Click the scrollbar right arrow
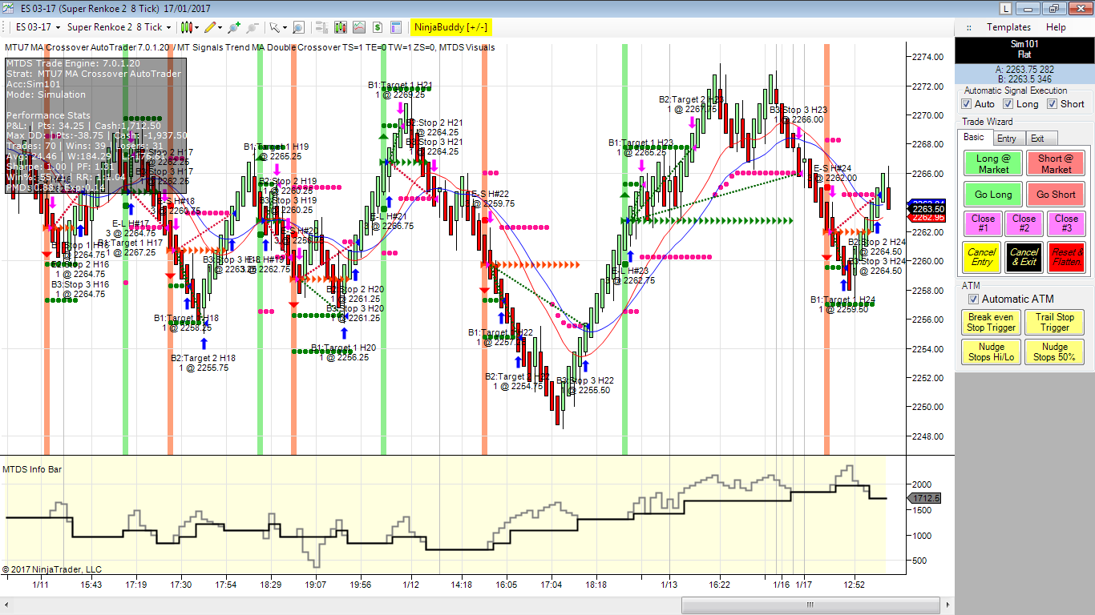Screen dimensions: 1095x615 (x=946, y=605)
